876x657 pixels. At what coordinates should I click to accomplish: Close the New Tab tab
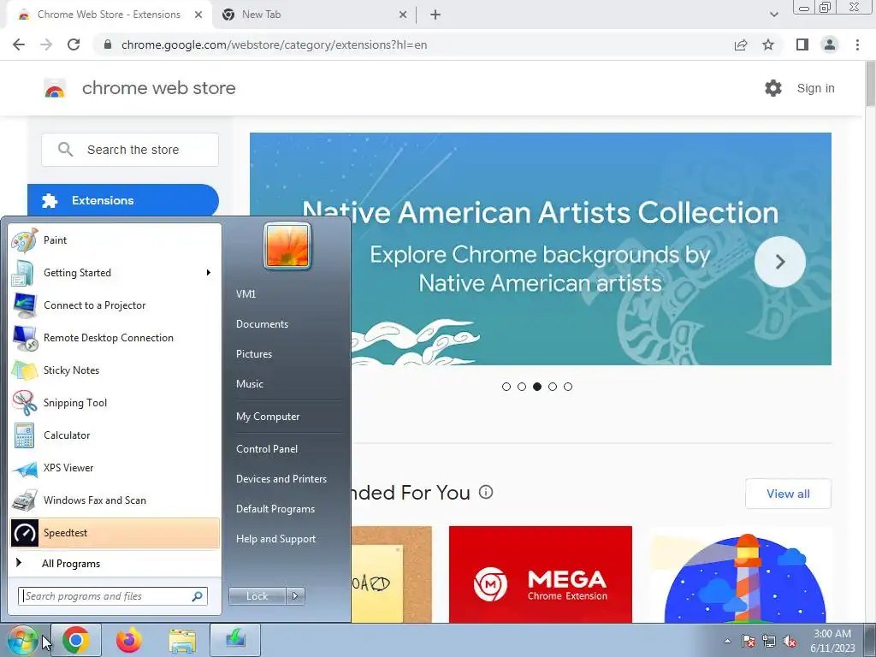(x=403, y=15)
